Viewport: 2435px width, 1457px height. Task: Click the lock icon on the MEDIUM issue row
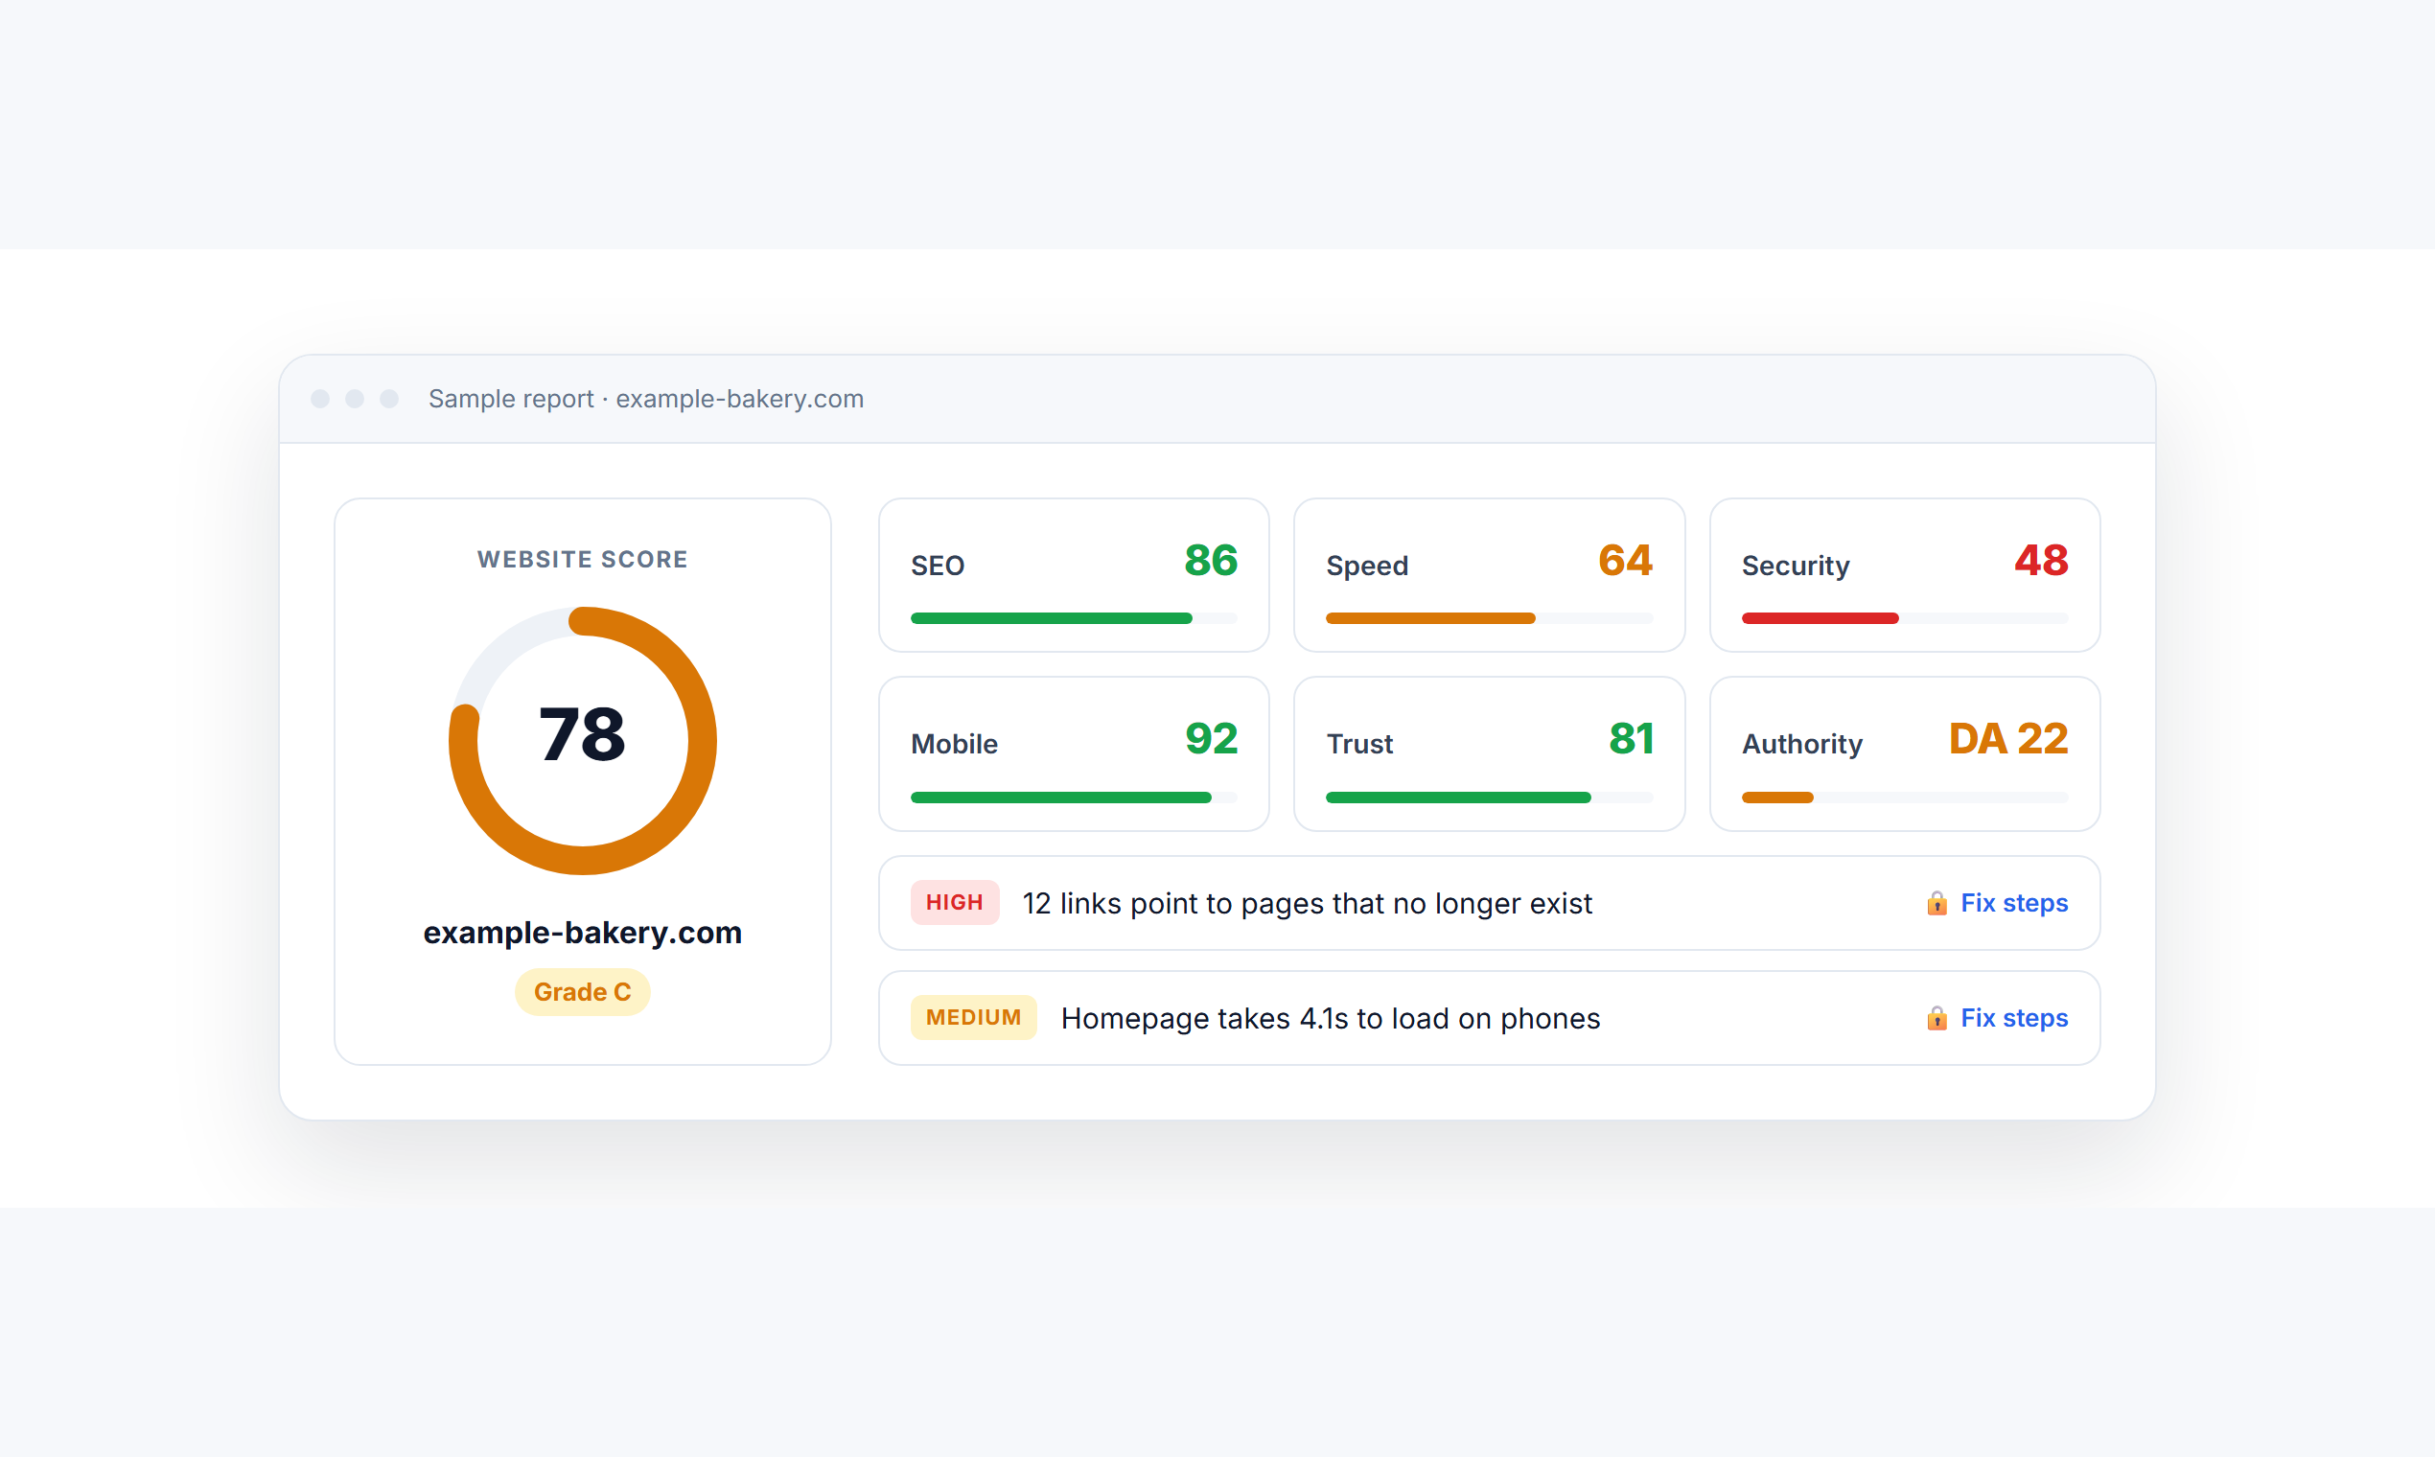1936,1018
